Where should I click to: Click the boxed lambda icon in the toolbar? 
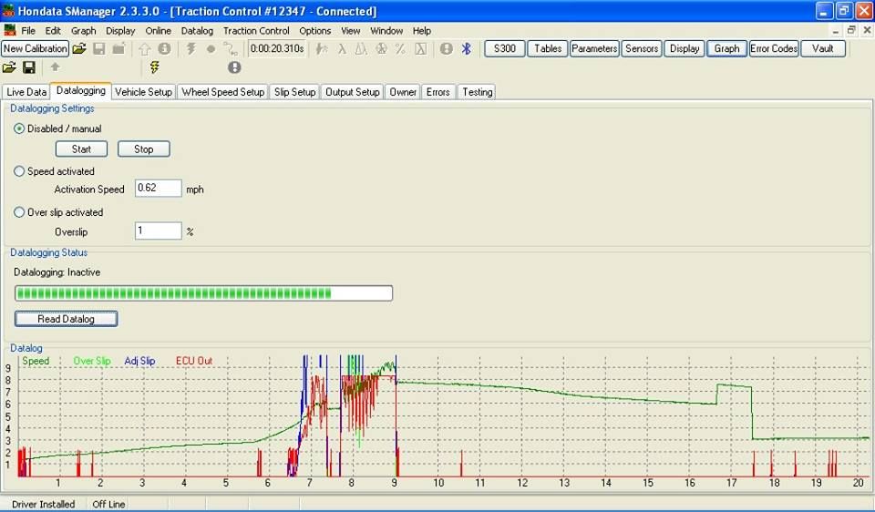pos(420,49)
